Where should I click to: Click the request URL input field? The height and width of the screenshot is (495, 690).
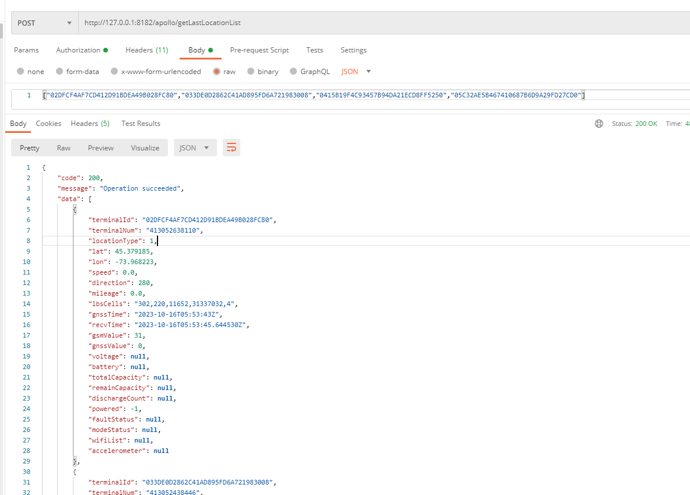coord(379,23)
